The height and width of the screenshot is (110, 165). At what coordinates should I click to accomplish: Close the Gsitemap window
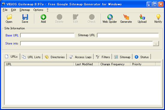point(161,4)
